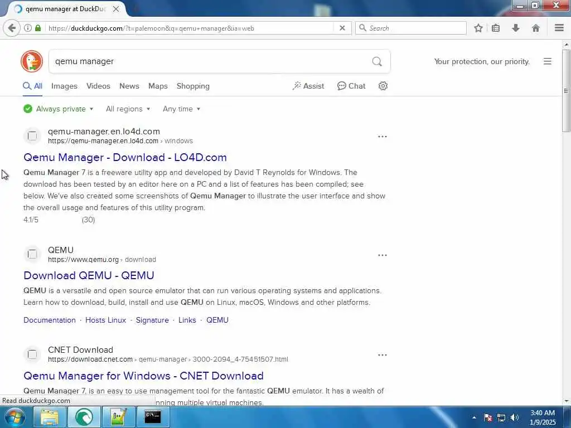Expand the All regions dropdown

[x=128, y=109]
